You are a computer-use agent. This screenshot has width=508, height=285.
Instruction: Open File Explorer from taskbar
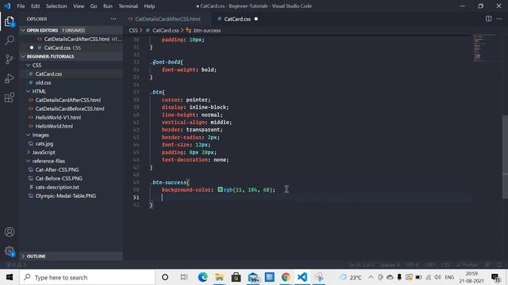[219, 277]
